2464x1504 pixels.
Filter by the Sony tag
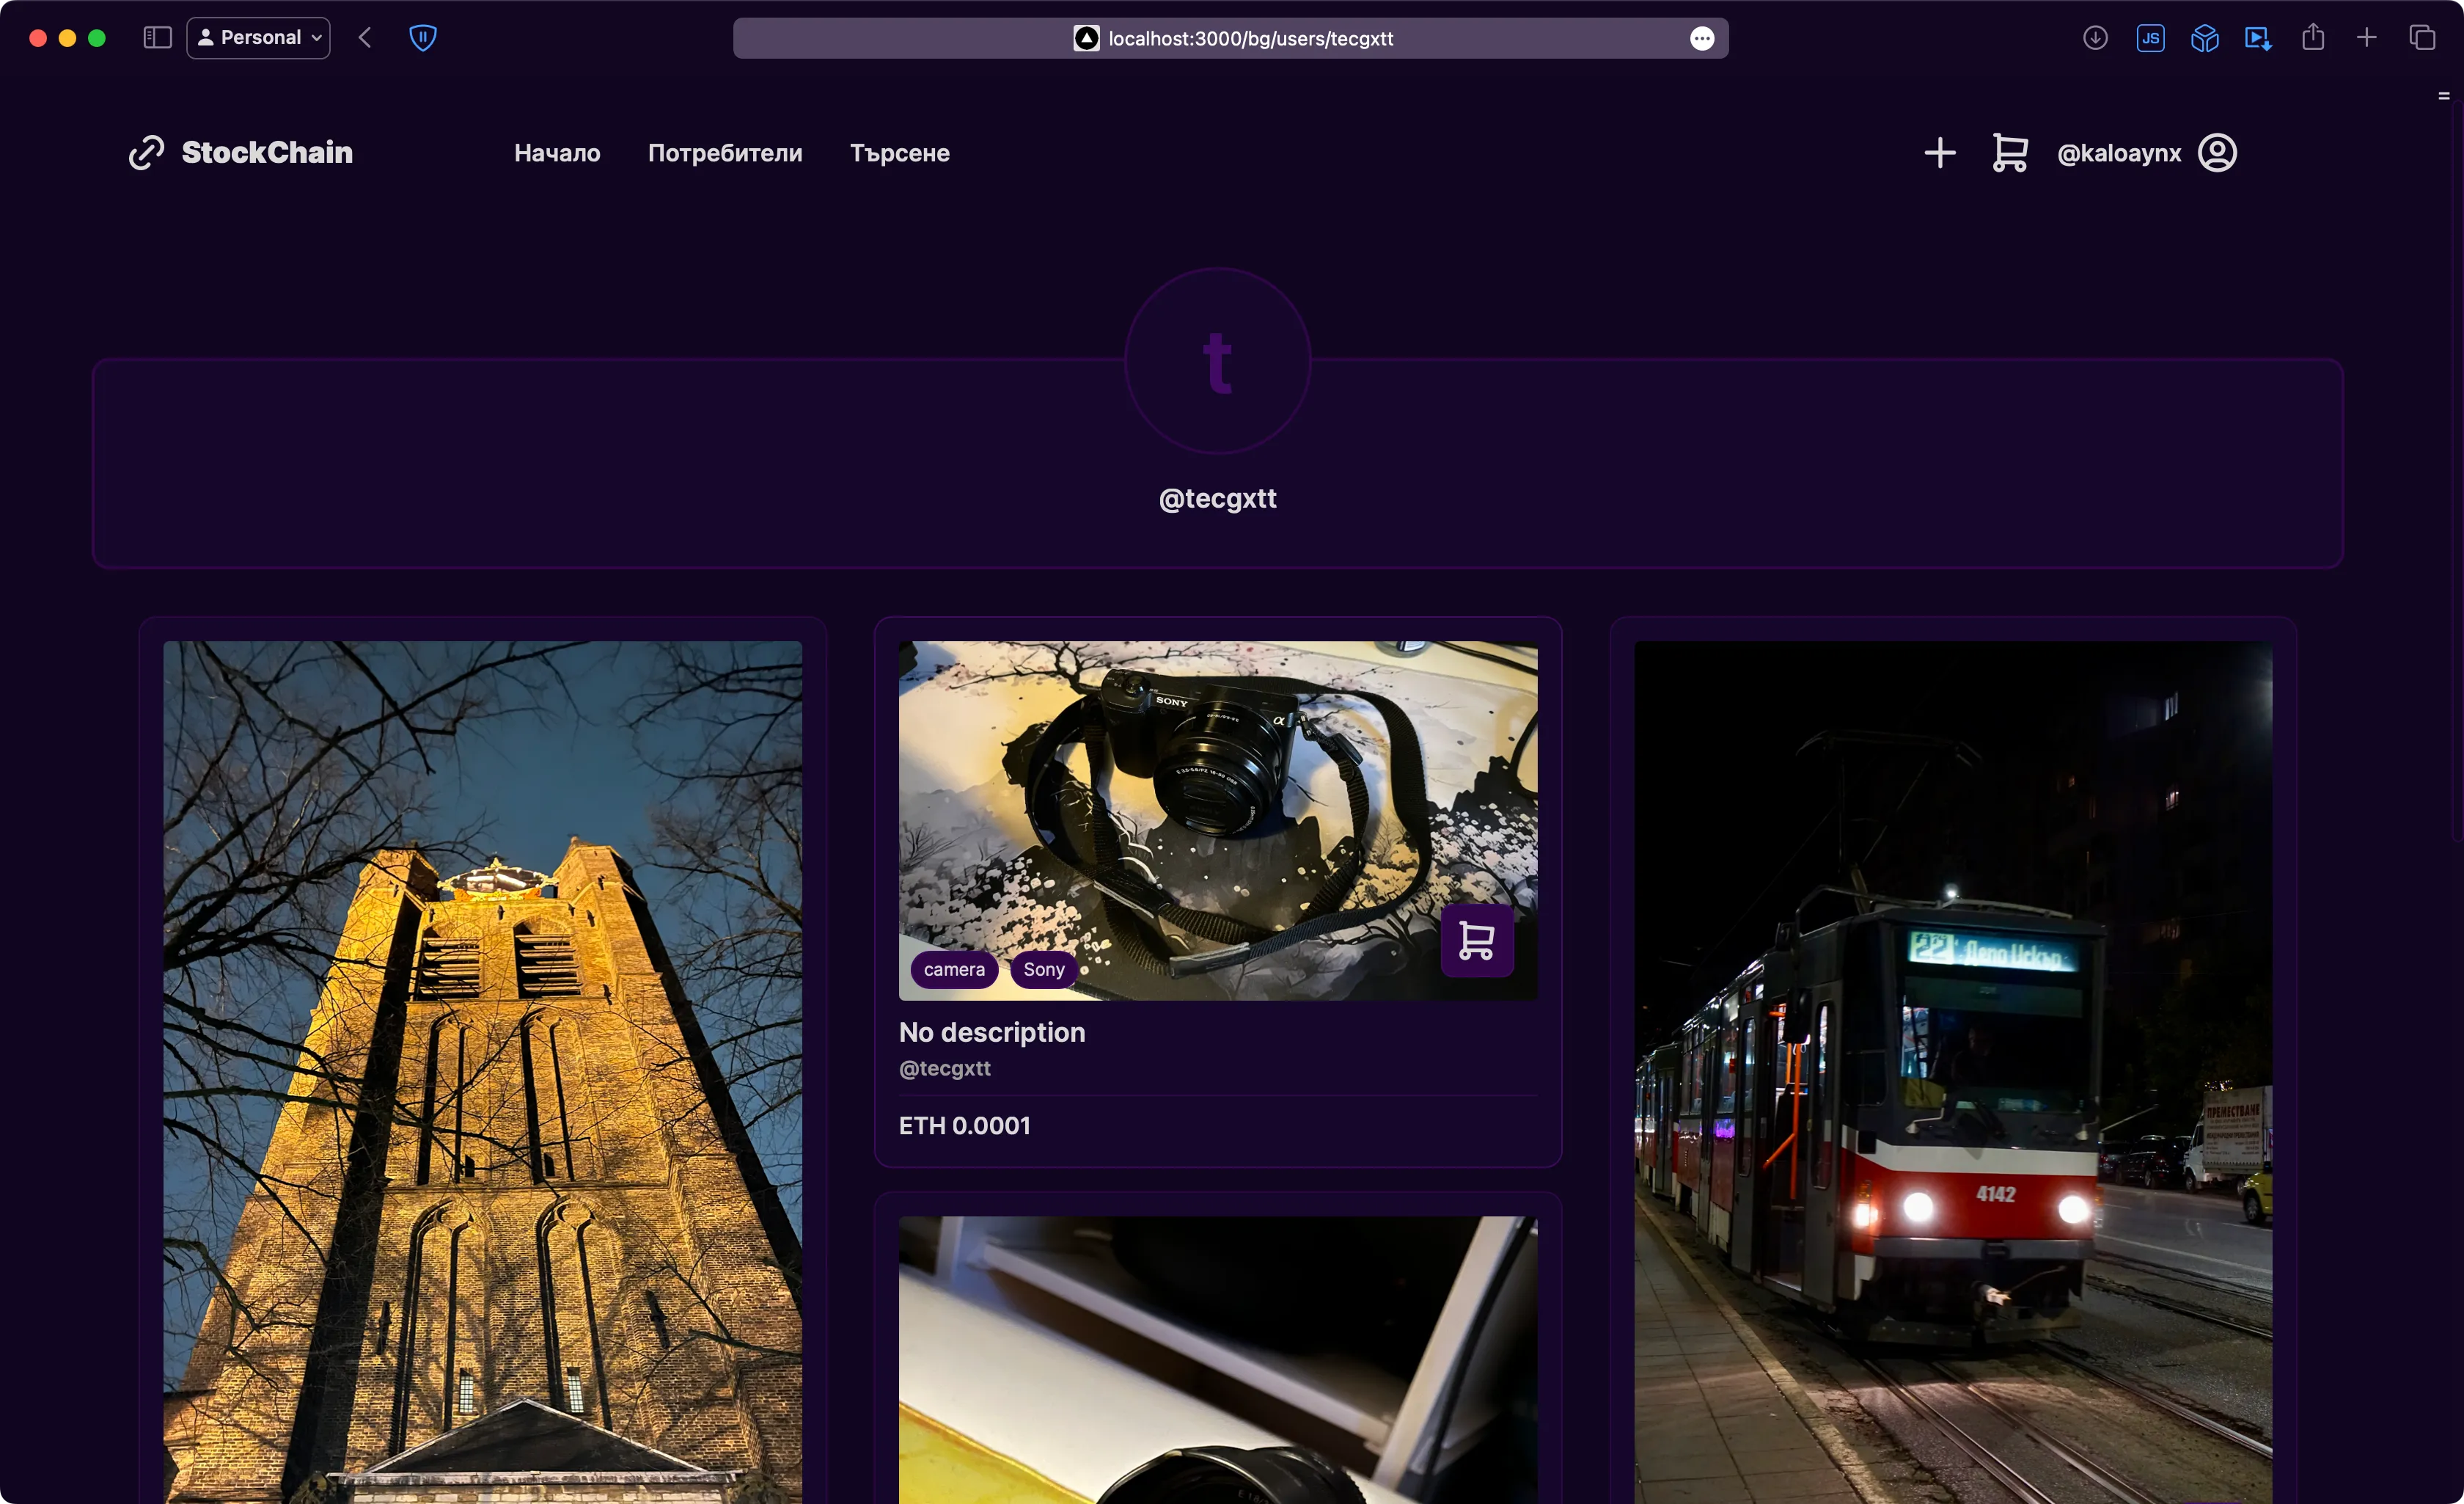1043,970
